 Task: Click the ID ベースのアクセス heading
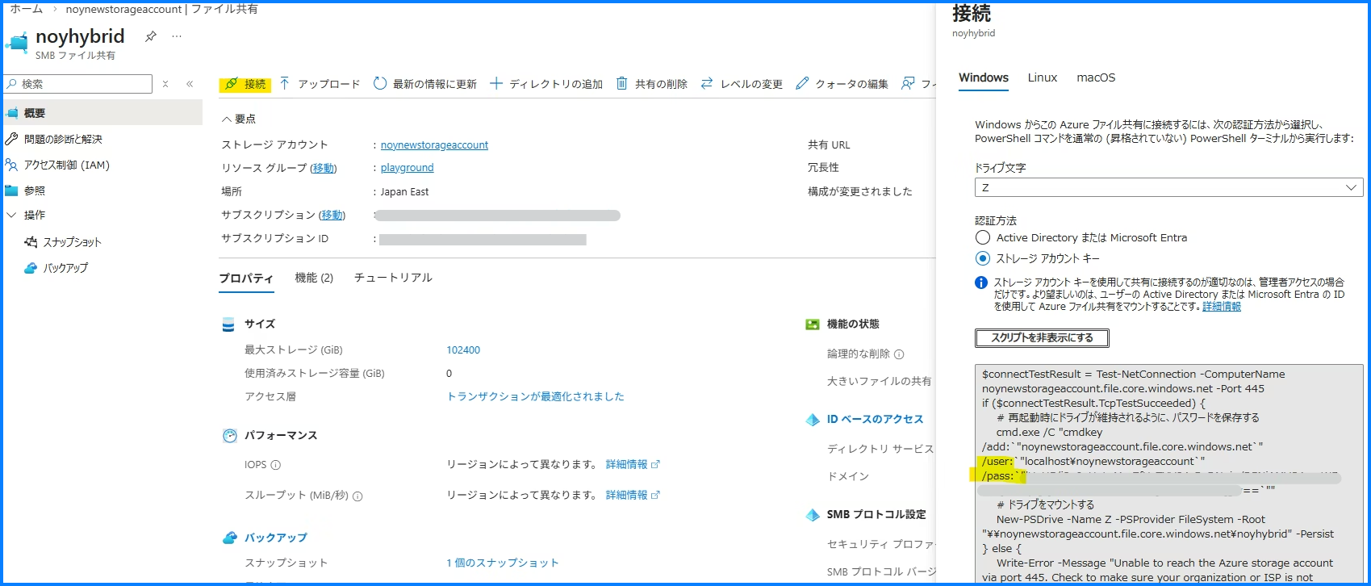click(875, 419)
